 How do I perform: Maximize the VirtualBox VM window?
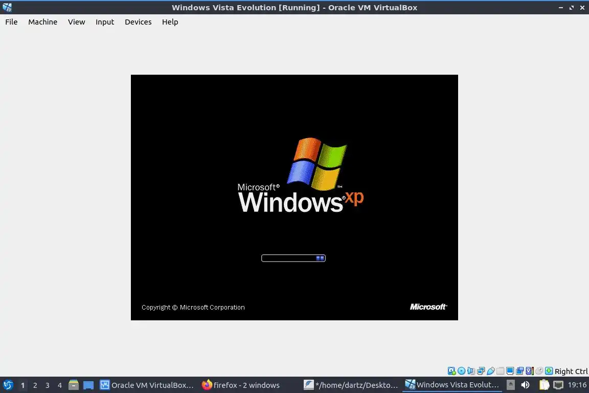pyautogui.click(x=571, y=8)
